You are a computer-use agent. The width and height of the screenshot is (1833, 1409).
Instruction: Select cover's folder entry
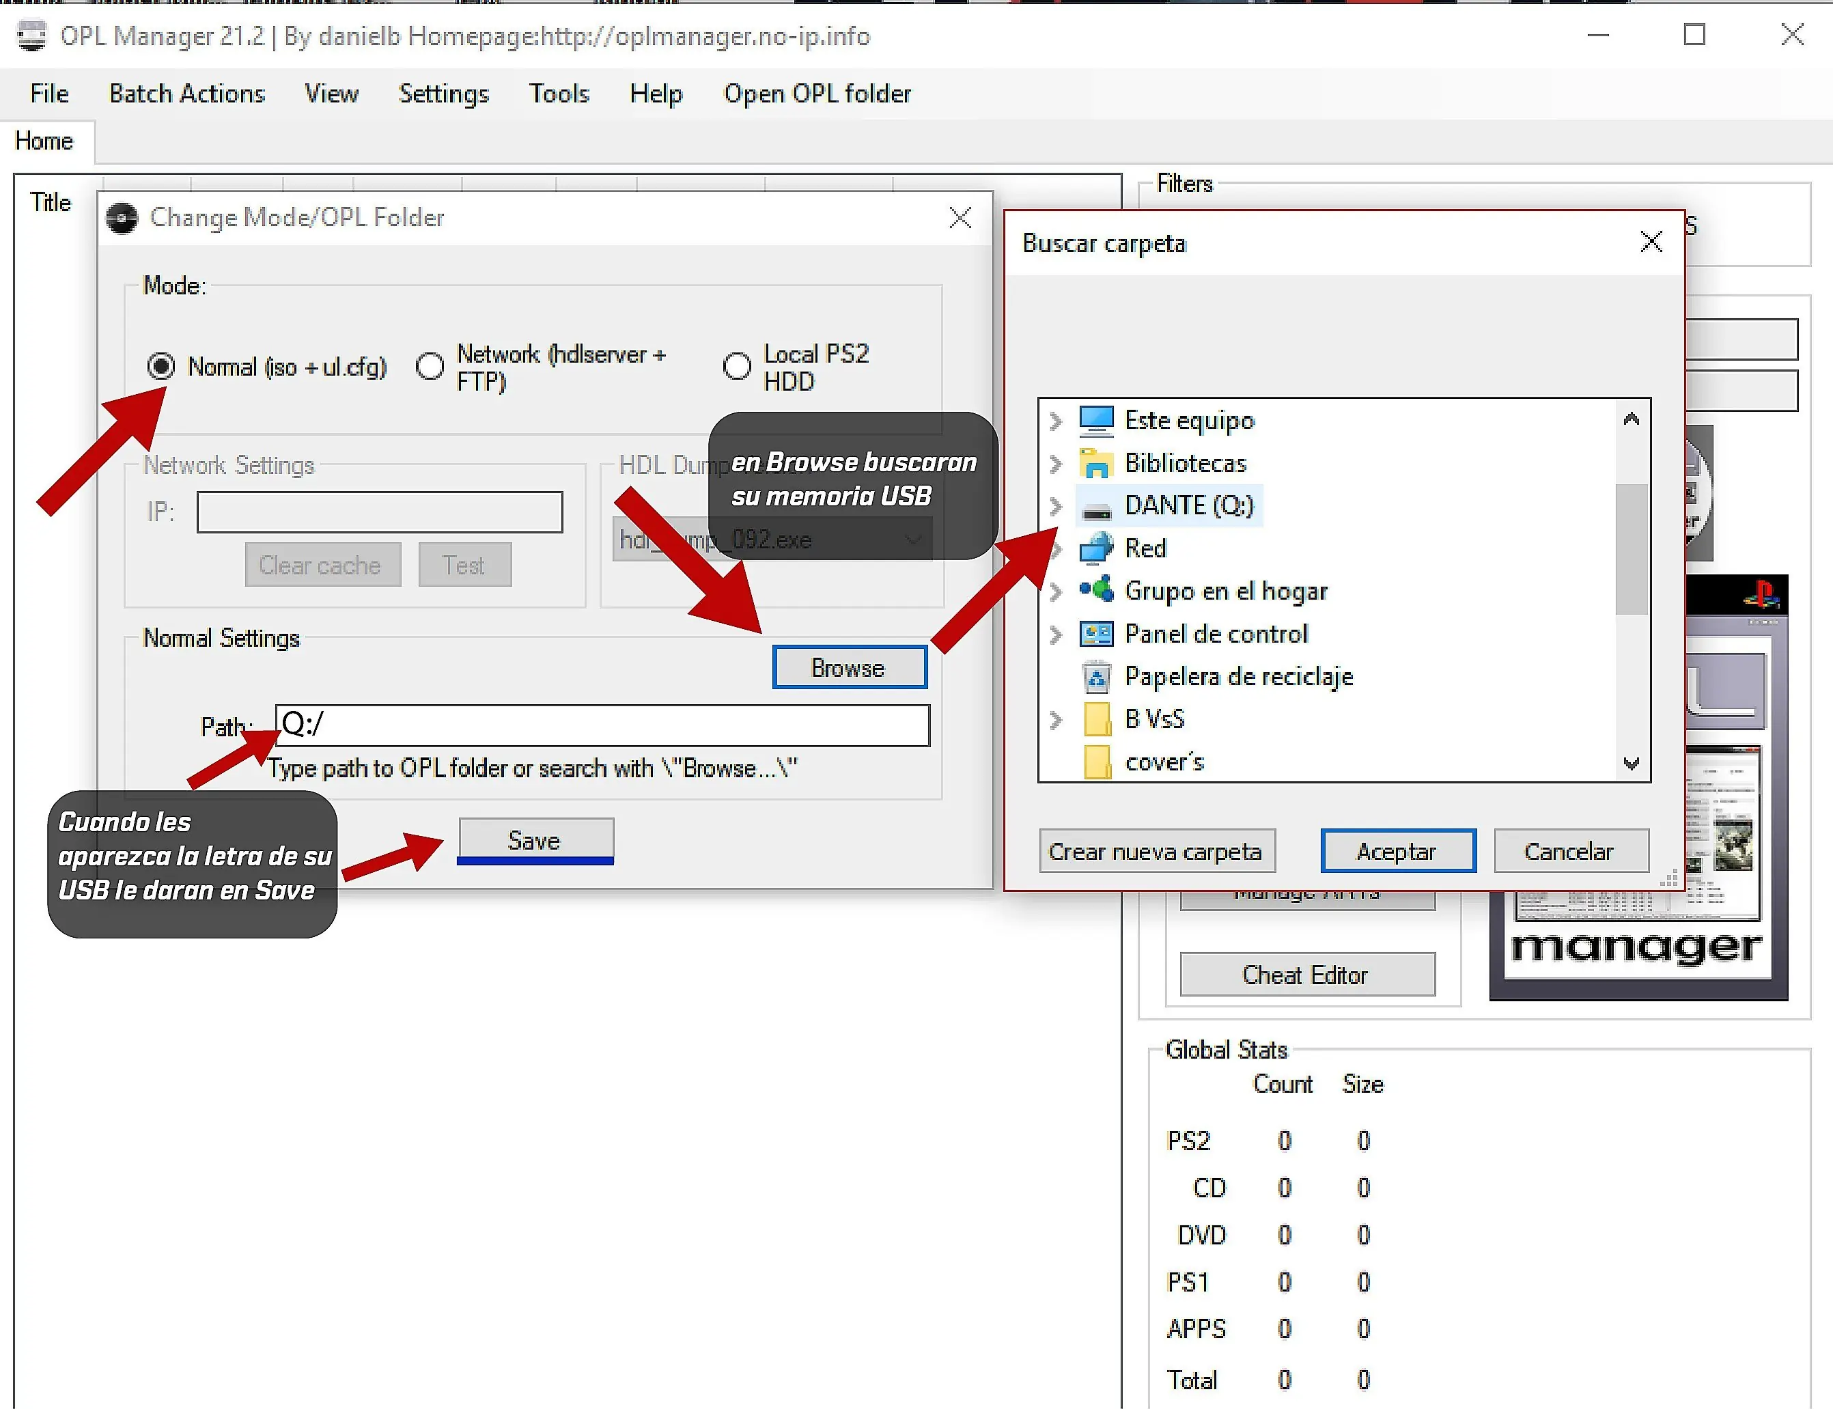(1164, 762)
